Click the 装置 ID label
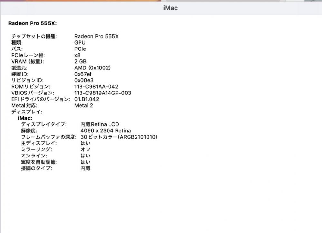This screenshot has width=322, height=233. coord(20,74)
